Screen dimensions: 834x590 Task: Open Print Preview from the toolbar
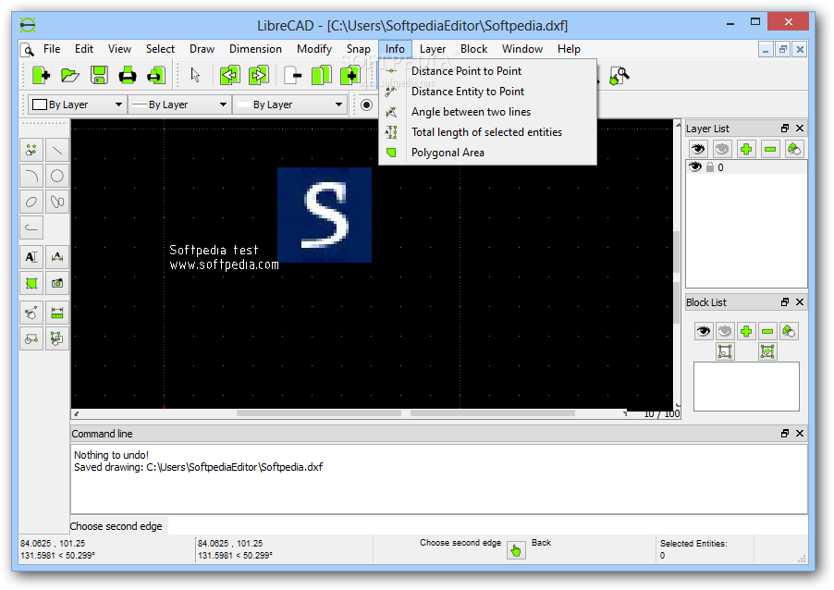tap(156, 76)
